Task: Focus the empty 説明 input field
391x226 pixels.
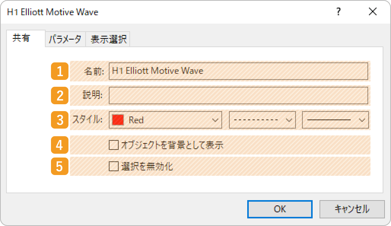Action: (238, 95)
